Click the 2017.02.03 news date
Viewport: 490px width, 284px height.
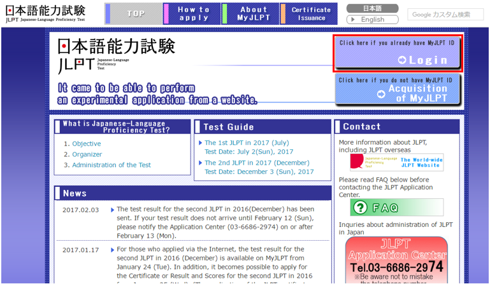pos(81,210)
